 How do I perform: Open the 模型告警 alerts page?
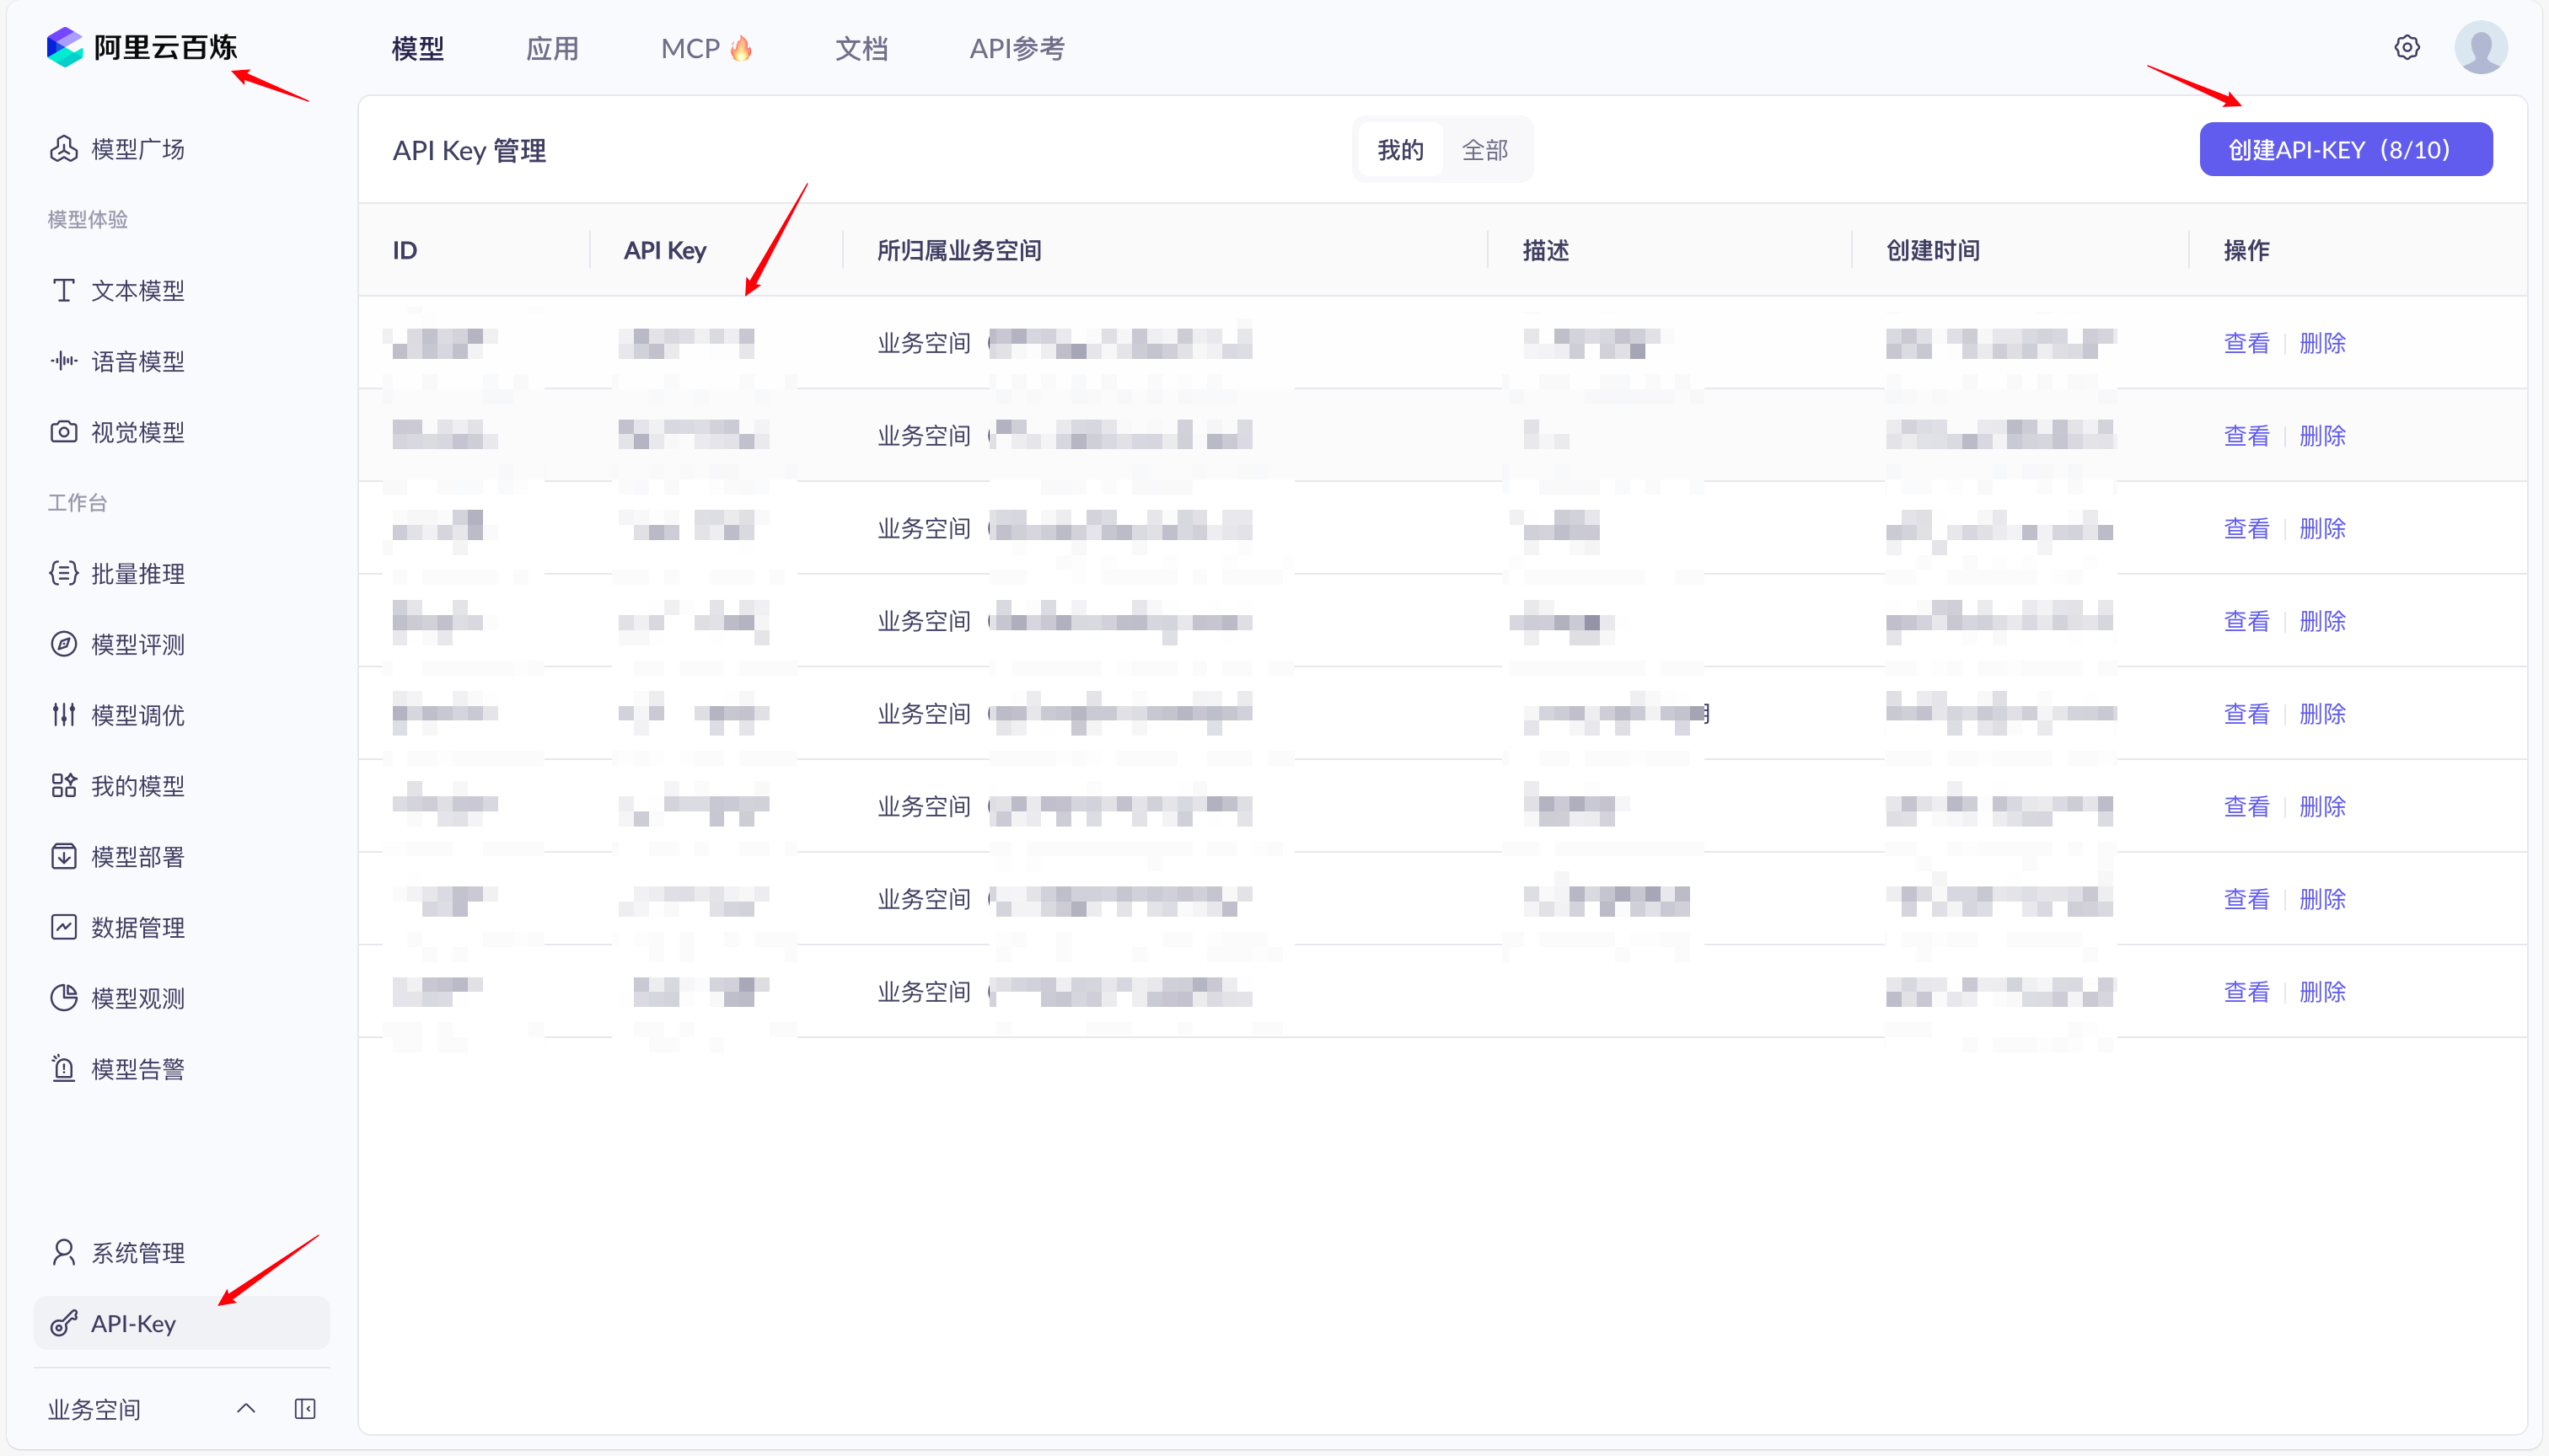137,1067
